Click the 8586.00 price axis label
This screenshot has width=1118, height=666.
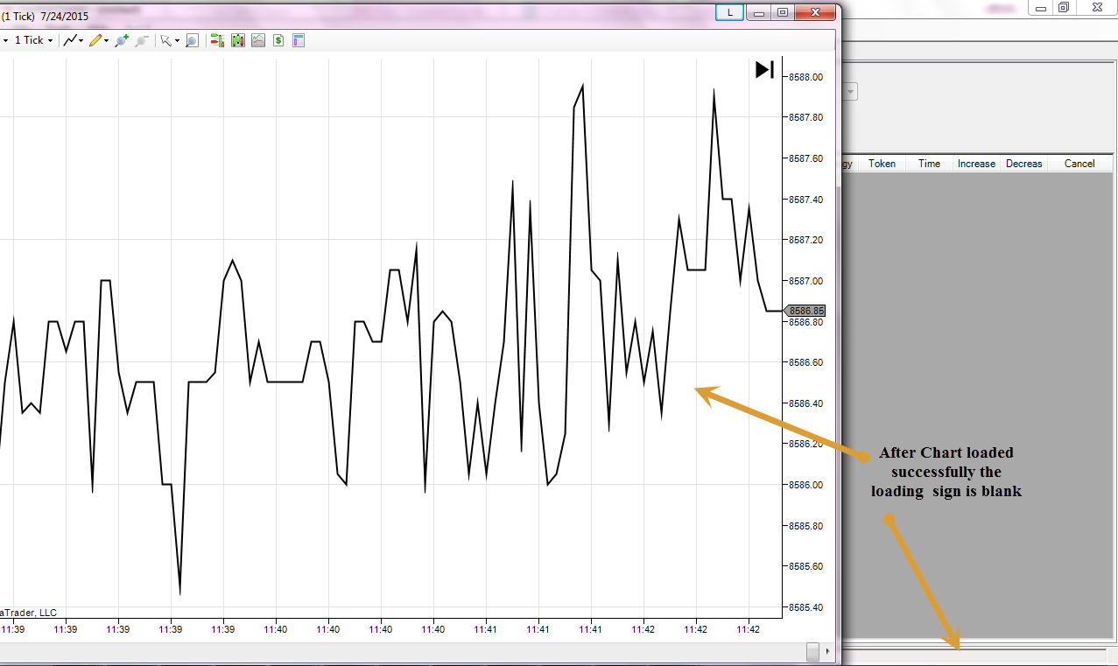pyautogui.click(x=805, y=485)
